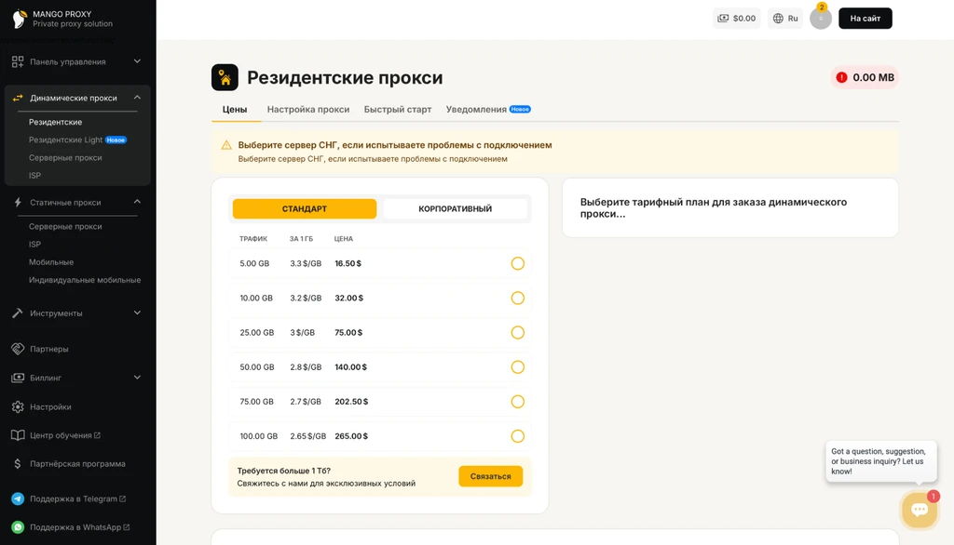Open ISP under Динамические прокси

[34, 176]
